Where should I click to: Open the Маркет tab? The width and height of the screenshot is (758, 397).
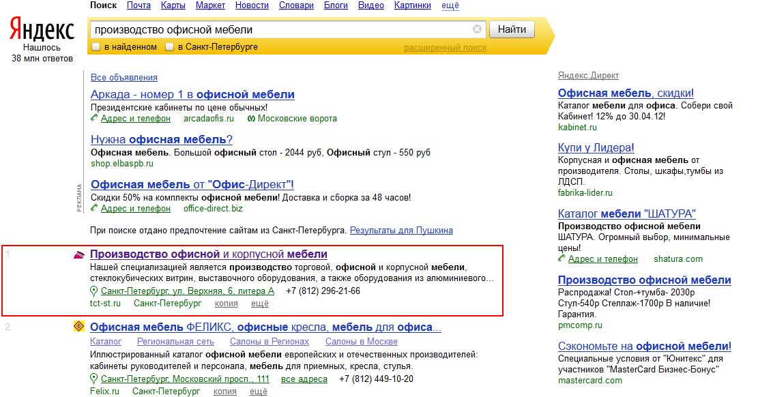(x=210, y=5)
